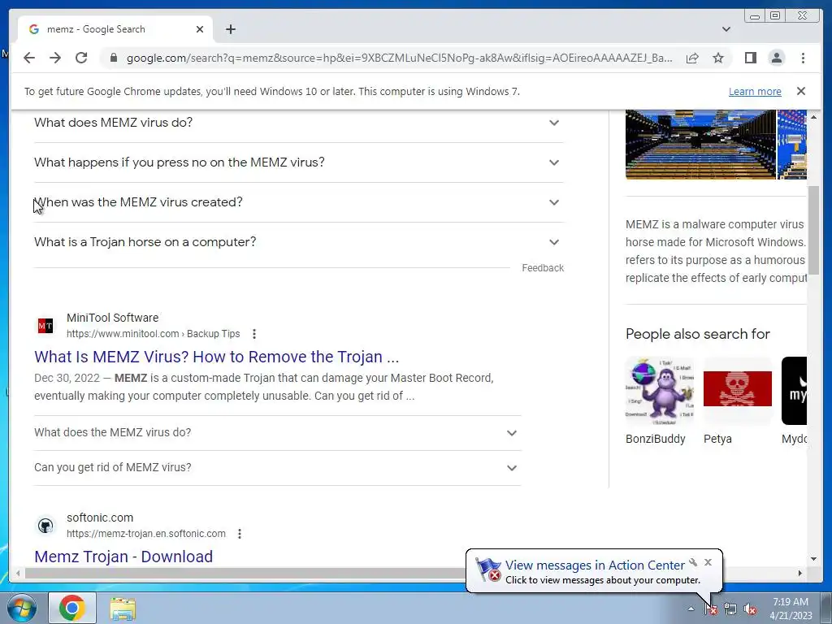Click the network tray icon
Viewport: 832px width, 624px height.
tap(730, 609)
